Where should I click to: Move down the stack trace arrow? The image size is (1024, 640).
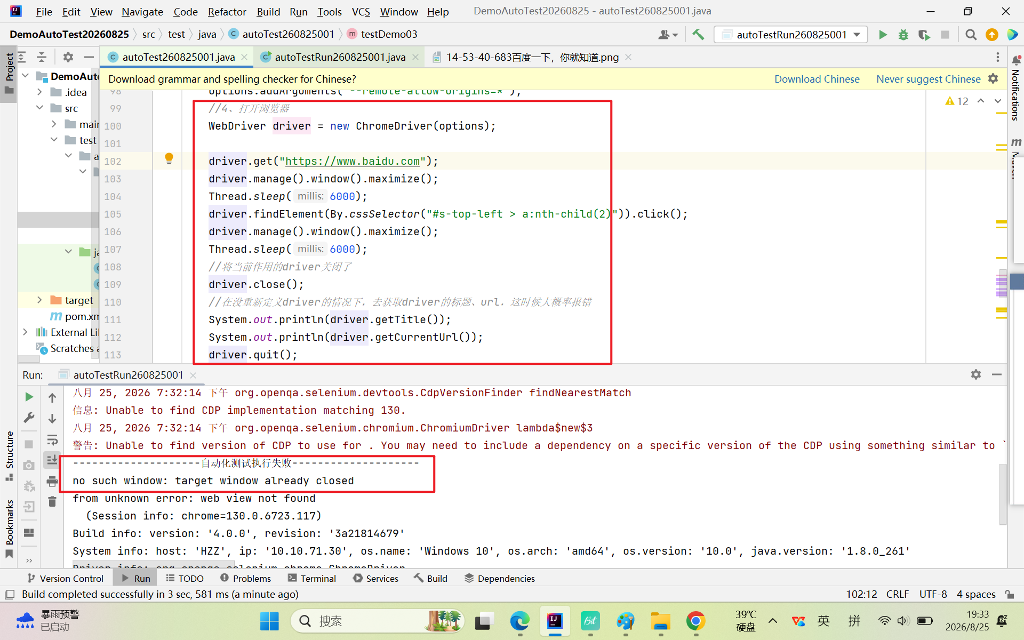tap(52, 419)
